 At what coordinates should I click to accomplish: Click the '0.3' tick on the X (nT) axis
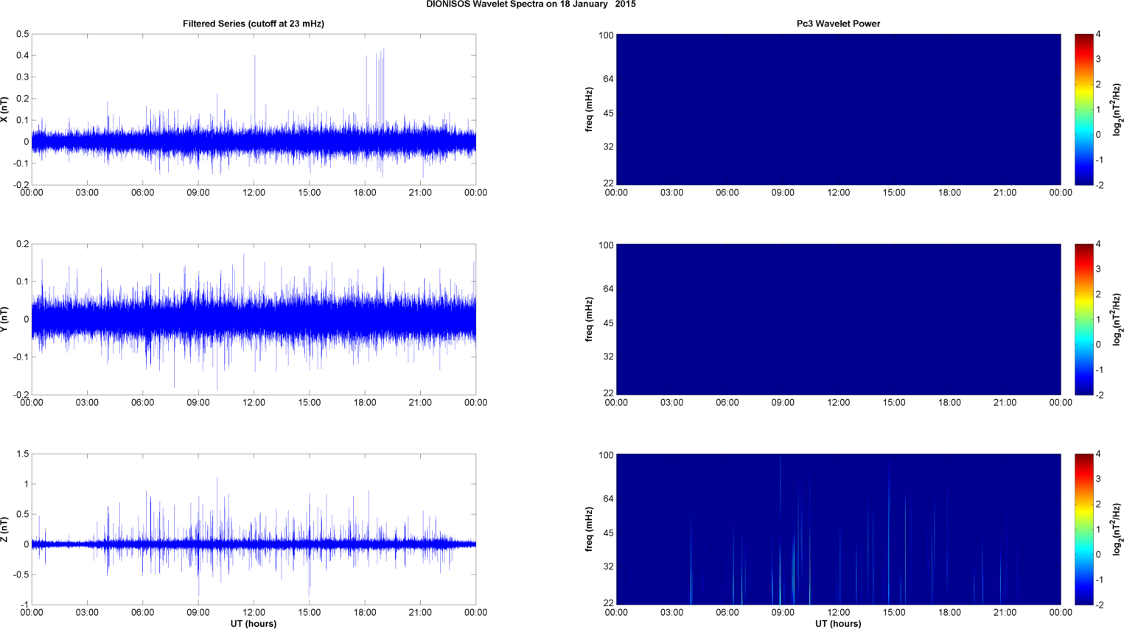[x=22, y=77]
